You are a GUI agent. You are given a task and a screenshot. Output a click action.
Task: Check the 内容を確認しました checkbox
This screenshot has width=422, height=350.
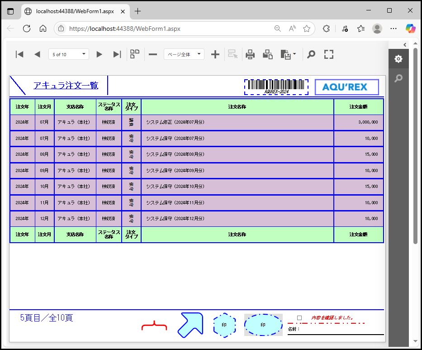pos(299,318)
